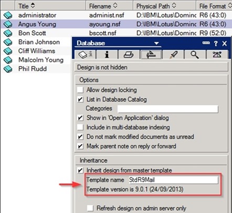Click R6 (43:0) file format of Angus Young
Image resolution: width=232 pixels, height=213 pixels.
213,24
